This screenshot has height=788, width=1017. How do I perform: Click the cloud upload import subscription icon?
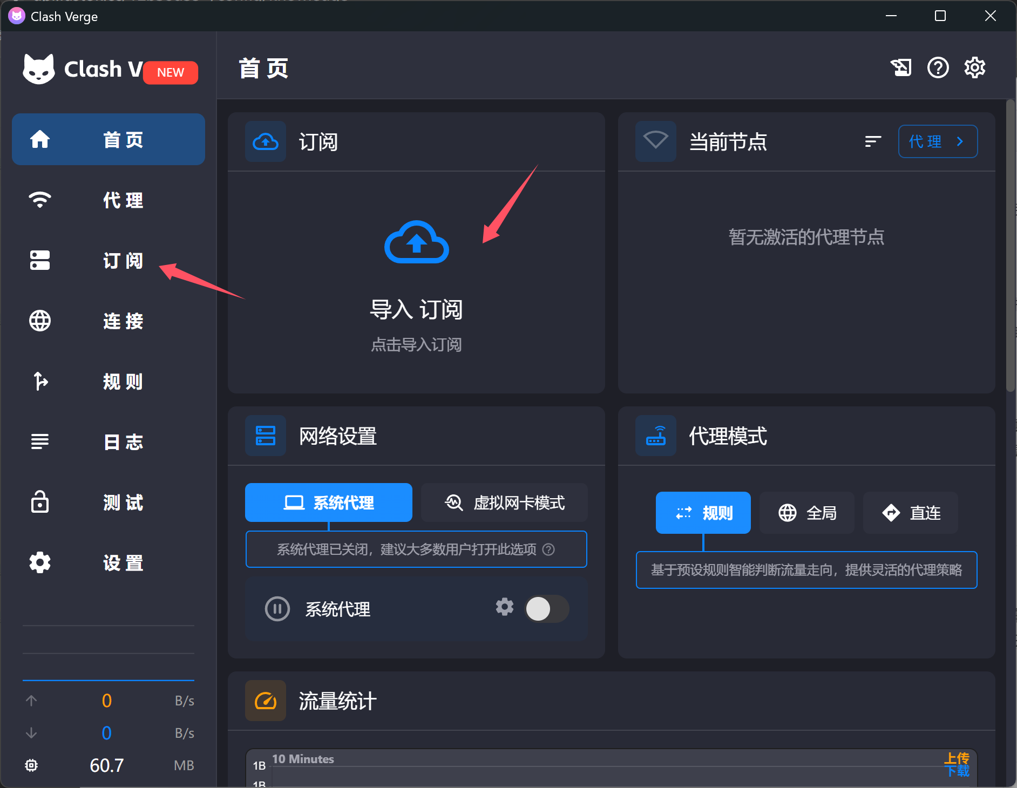coord(416,242)
